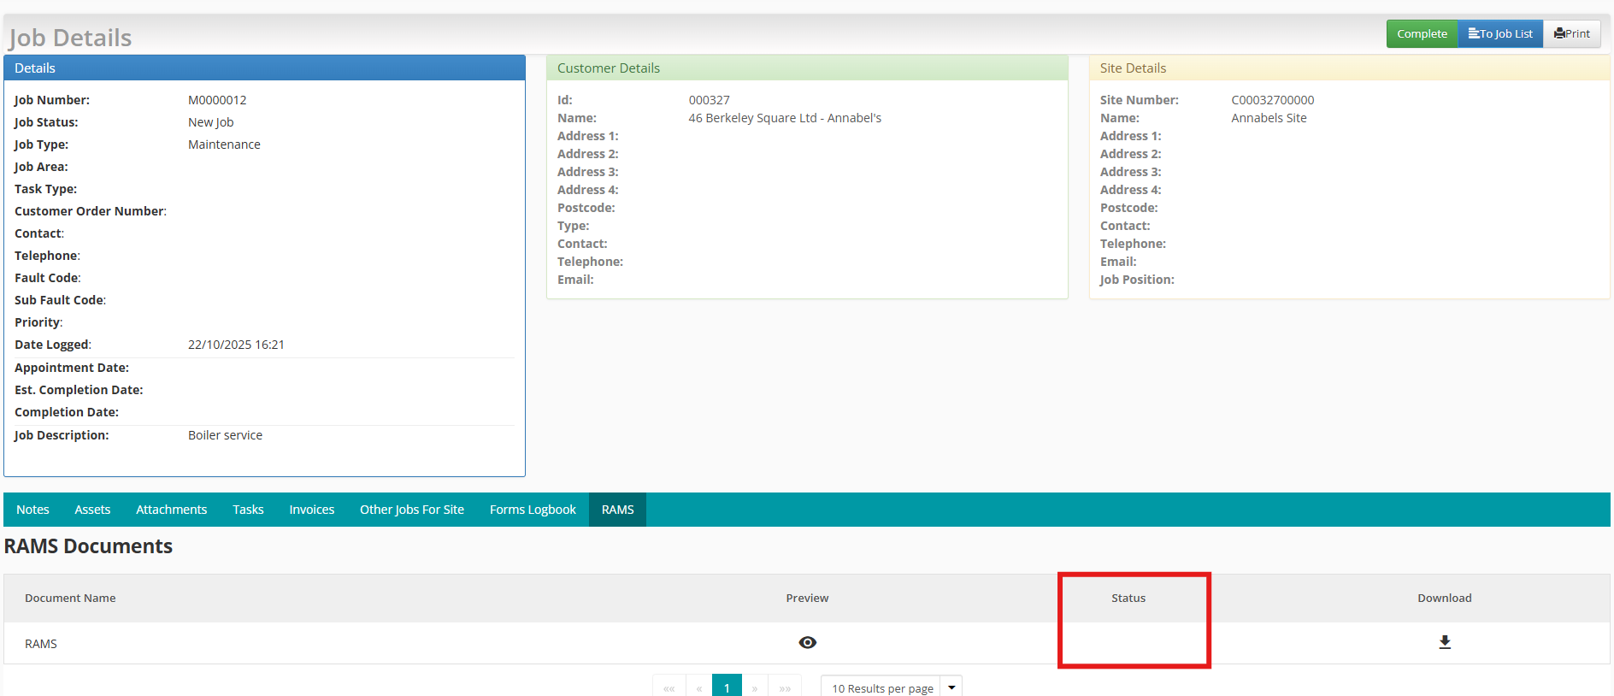Click the Status column header

pos(1128,599)
